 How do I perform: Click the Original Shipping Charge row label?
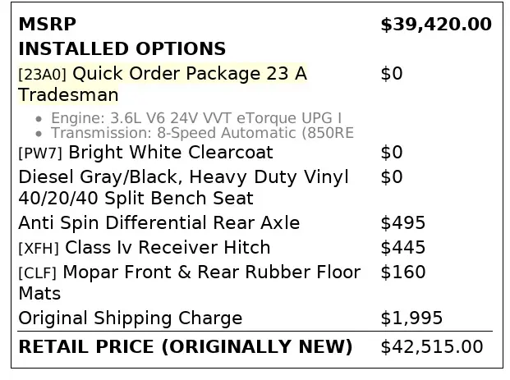tap(130, 318)
